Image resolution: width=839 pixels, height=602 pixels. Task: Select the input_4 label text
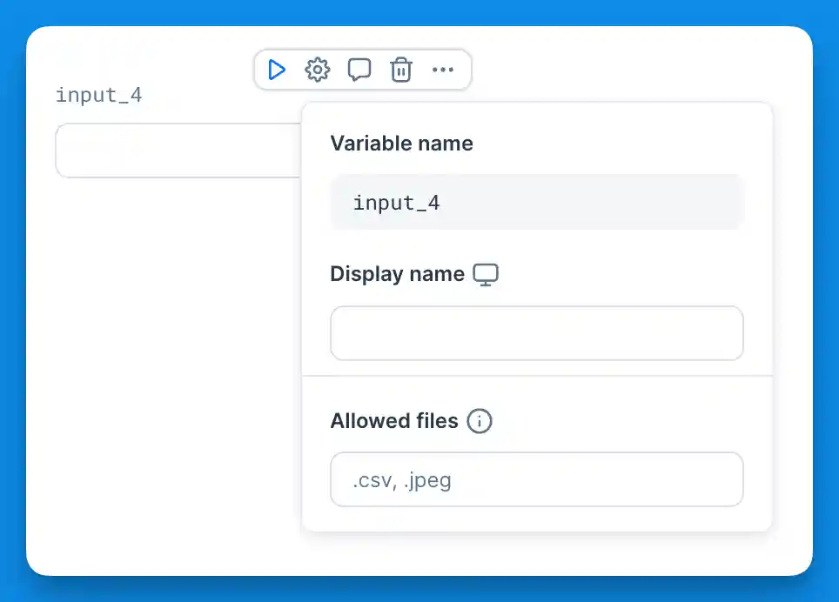[98, 95]
